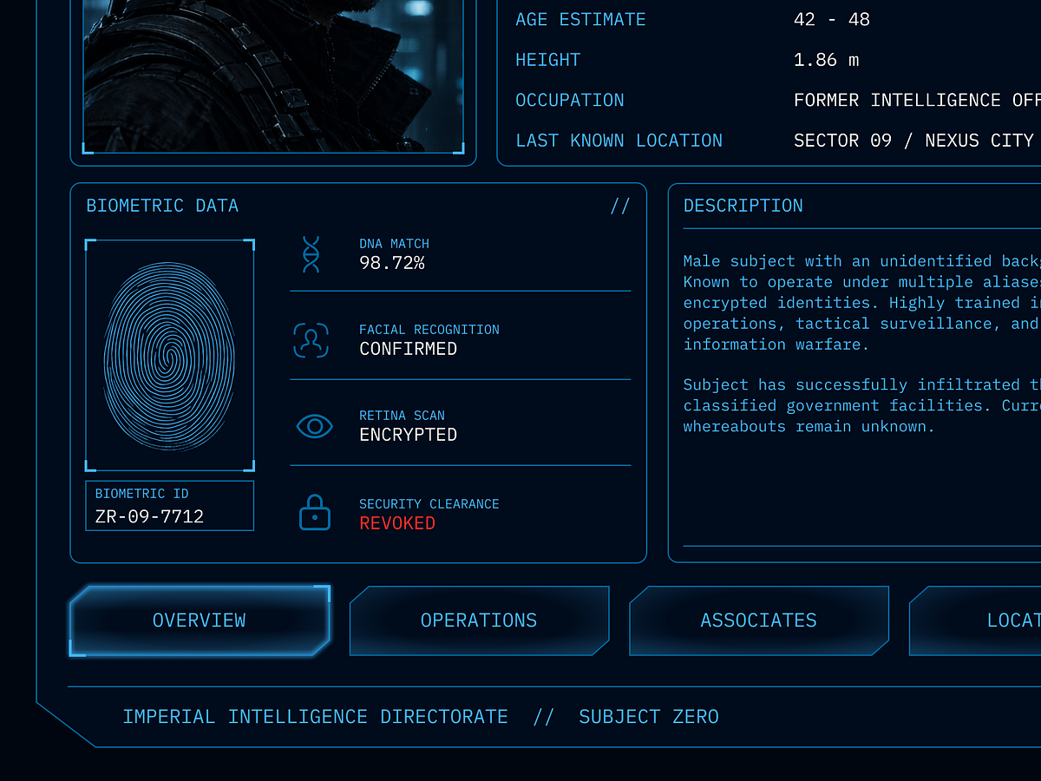Viewport: 1041px width, 781px height.
Task: Switch to the Operations tab
Action: (479, 620)
